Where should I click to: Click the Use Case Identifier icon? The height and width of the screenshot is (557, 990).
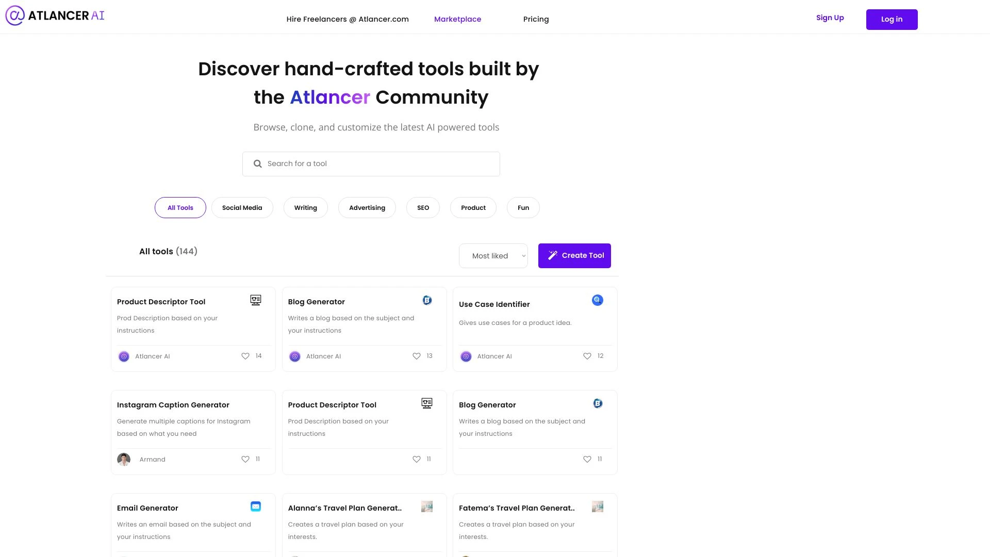click(598, 299)
